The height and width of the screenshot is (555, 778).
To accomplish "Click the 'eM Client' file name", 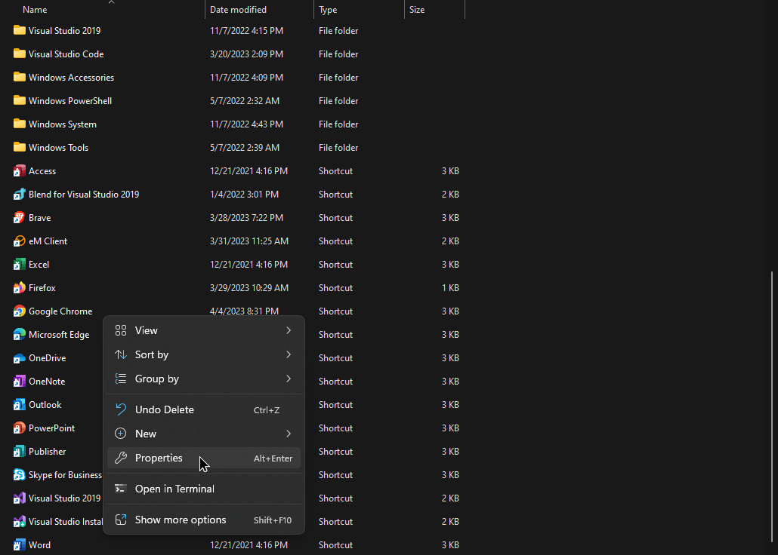I will (x=48, y=241).
